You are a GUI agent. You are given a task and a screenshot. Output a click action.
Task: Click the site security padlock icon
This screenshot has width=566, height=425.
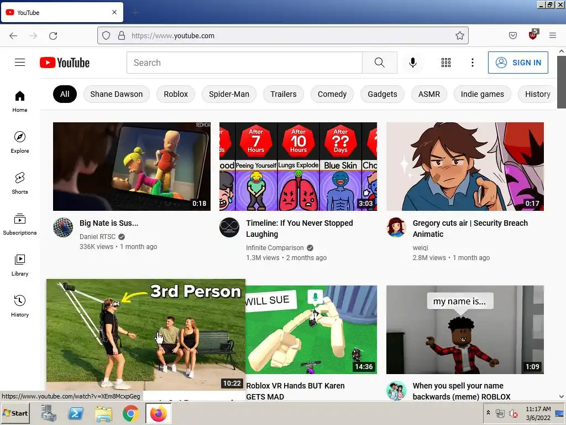pyautogui.click(x=122, y=35)
